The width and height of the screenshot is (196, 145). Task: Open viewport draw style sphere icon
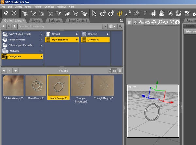(x=136, y=22)
